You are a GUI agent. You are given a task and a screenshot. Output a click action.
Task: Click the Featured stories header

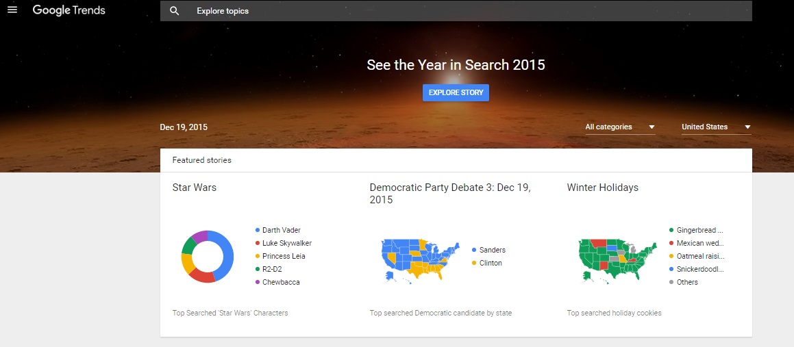click(202, 160)
